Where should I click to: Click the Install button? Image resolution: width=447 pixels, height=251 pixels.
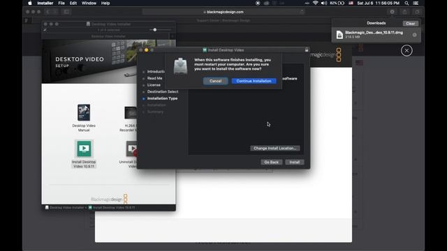pyautogui.click(x=295, y=162)
